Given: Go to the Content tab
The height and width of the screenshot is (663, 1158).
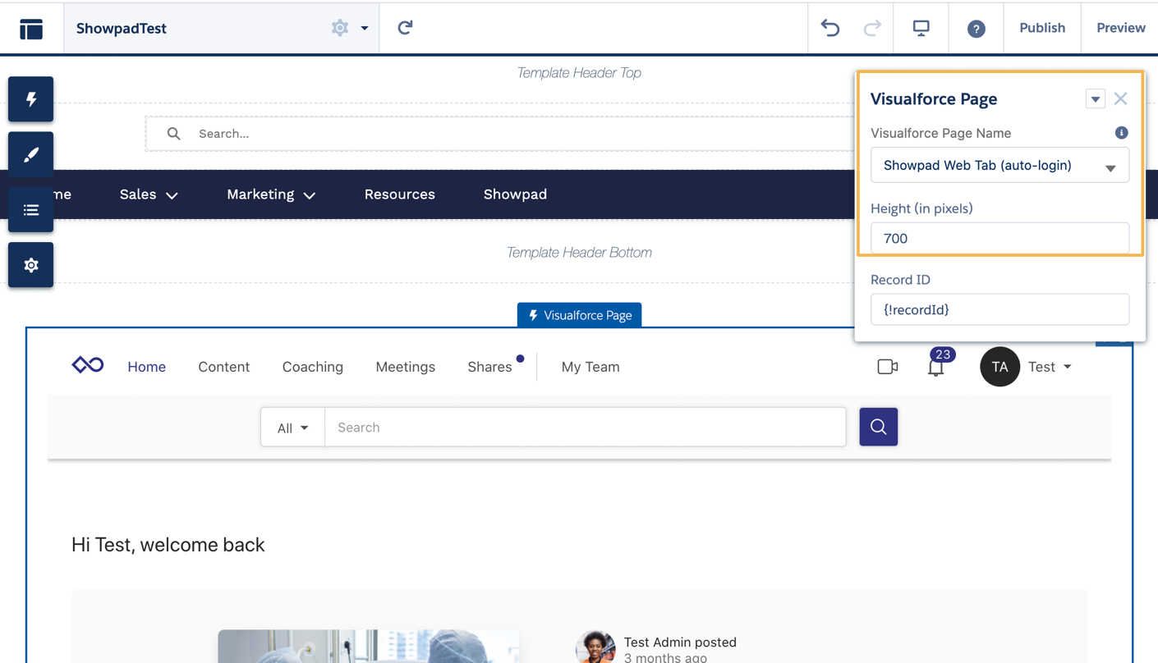Looking at the screenshot, I should click(223, 367).
